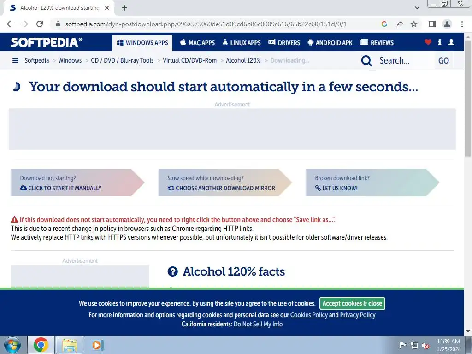472x354 pixels.
Task: Click the network tray icon
Action: 414,345
